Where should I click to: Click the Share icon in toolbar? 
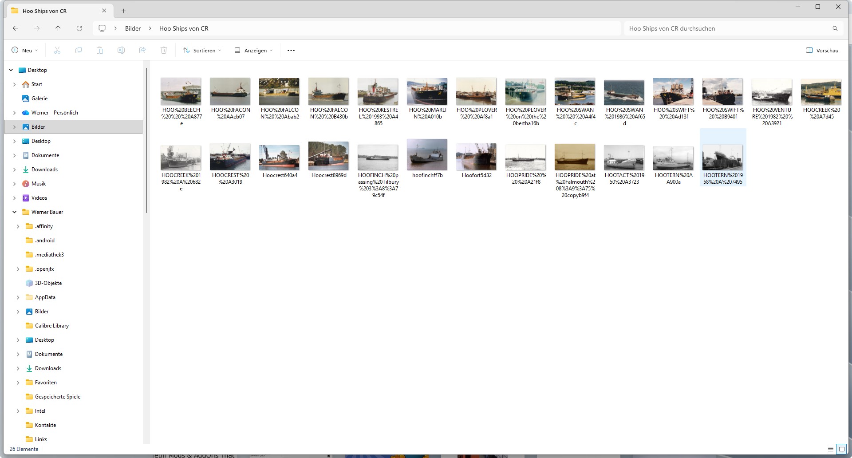142,51
